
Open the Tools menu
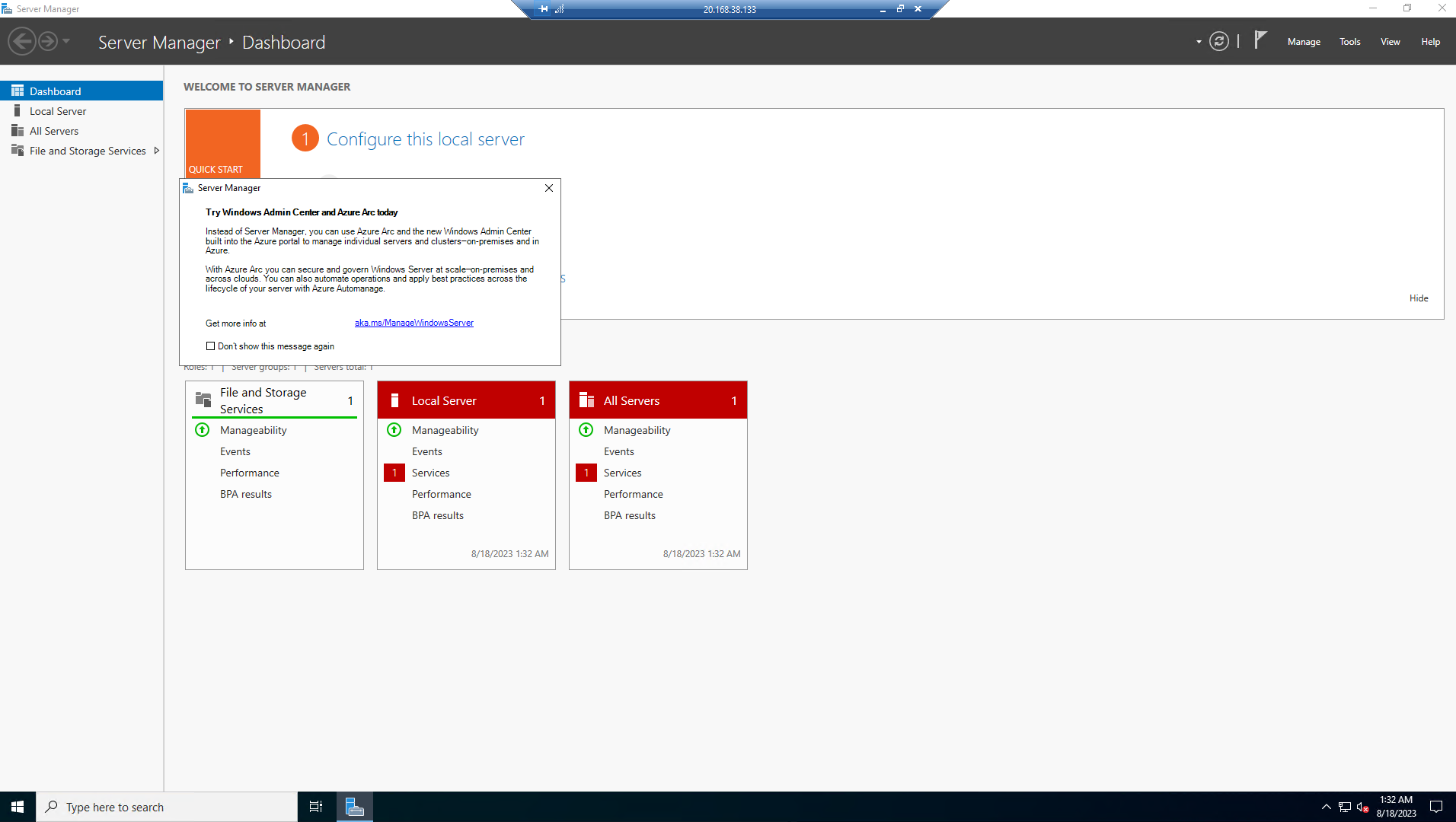[1349, 42]
